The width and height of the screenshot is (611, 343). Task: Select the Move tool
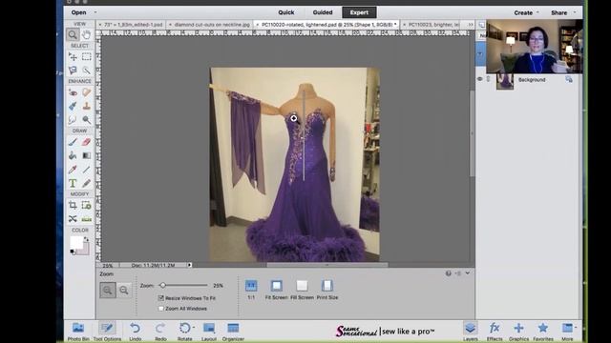coord(73,57)
